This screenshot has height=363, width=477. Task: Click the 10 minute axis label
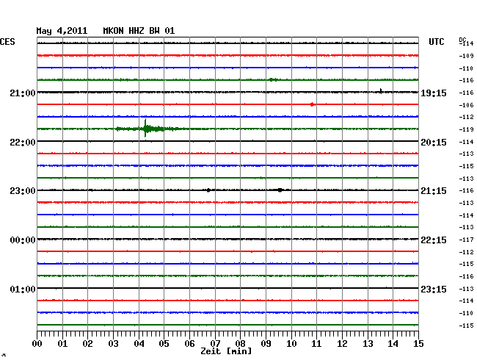pyautogui.click(x=291, y=344)
